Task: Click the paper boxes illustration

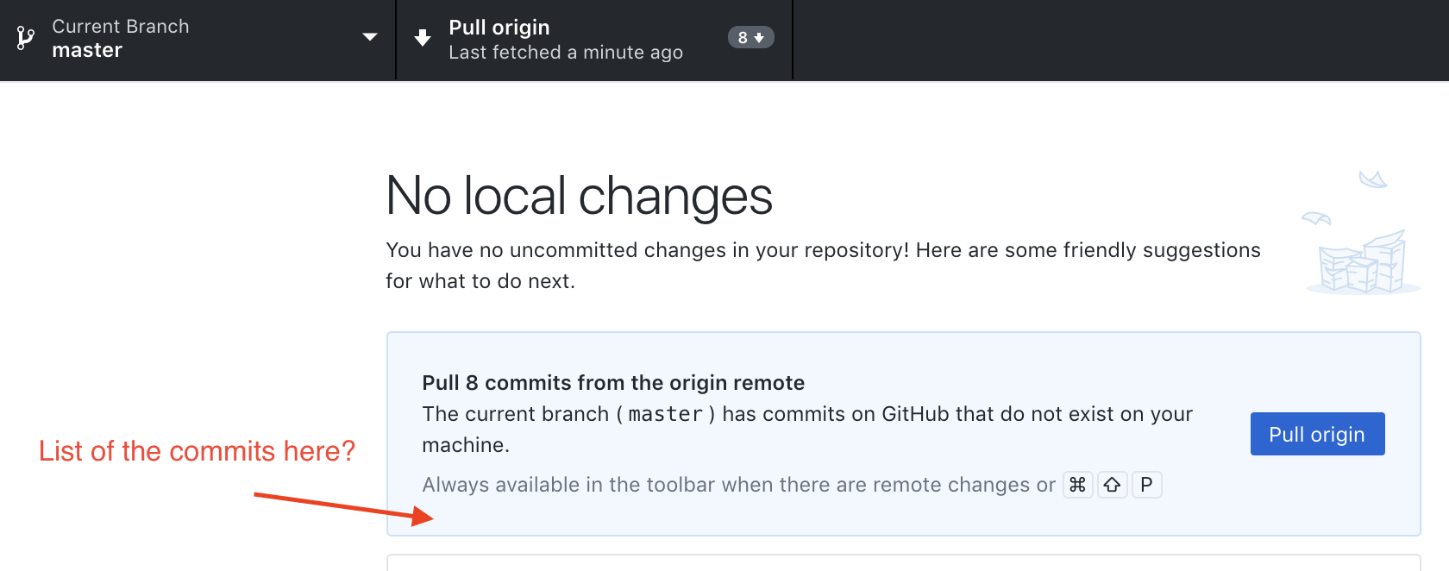Action: pos(1363,263)
